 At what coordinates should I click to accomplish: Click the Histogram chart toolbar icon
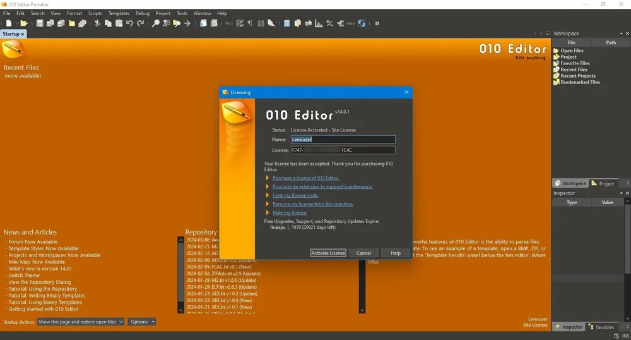(319, 23)
